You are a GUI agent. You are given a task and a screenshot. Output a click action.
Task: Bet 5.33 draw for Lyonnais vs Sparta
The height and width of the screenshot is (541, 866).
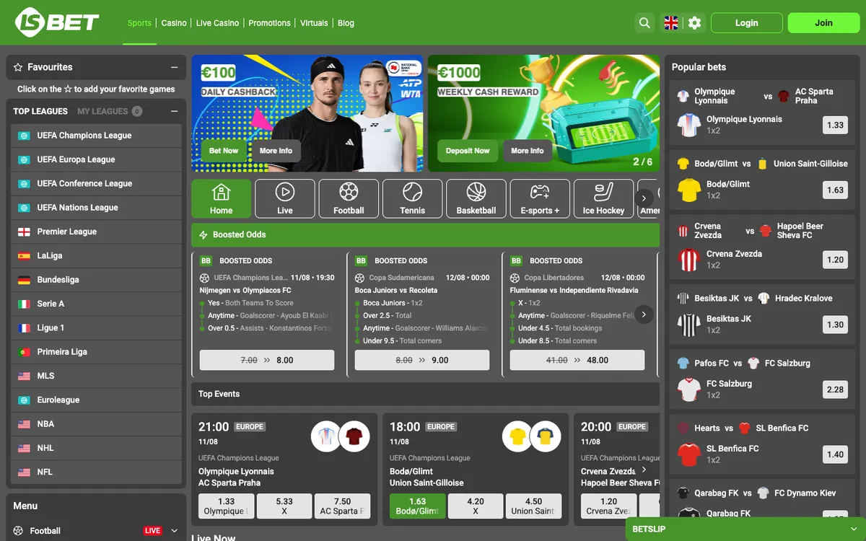284,506
